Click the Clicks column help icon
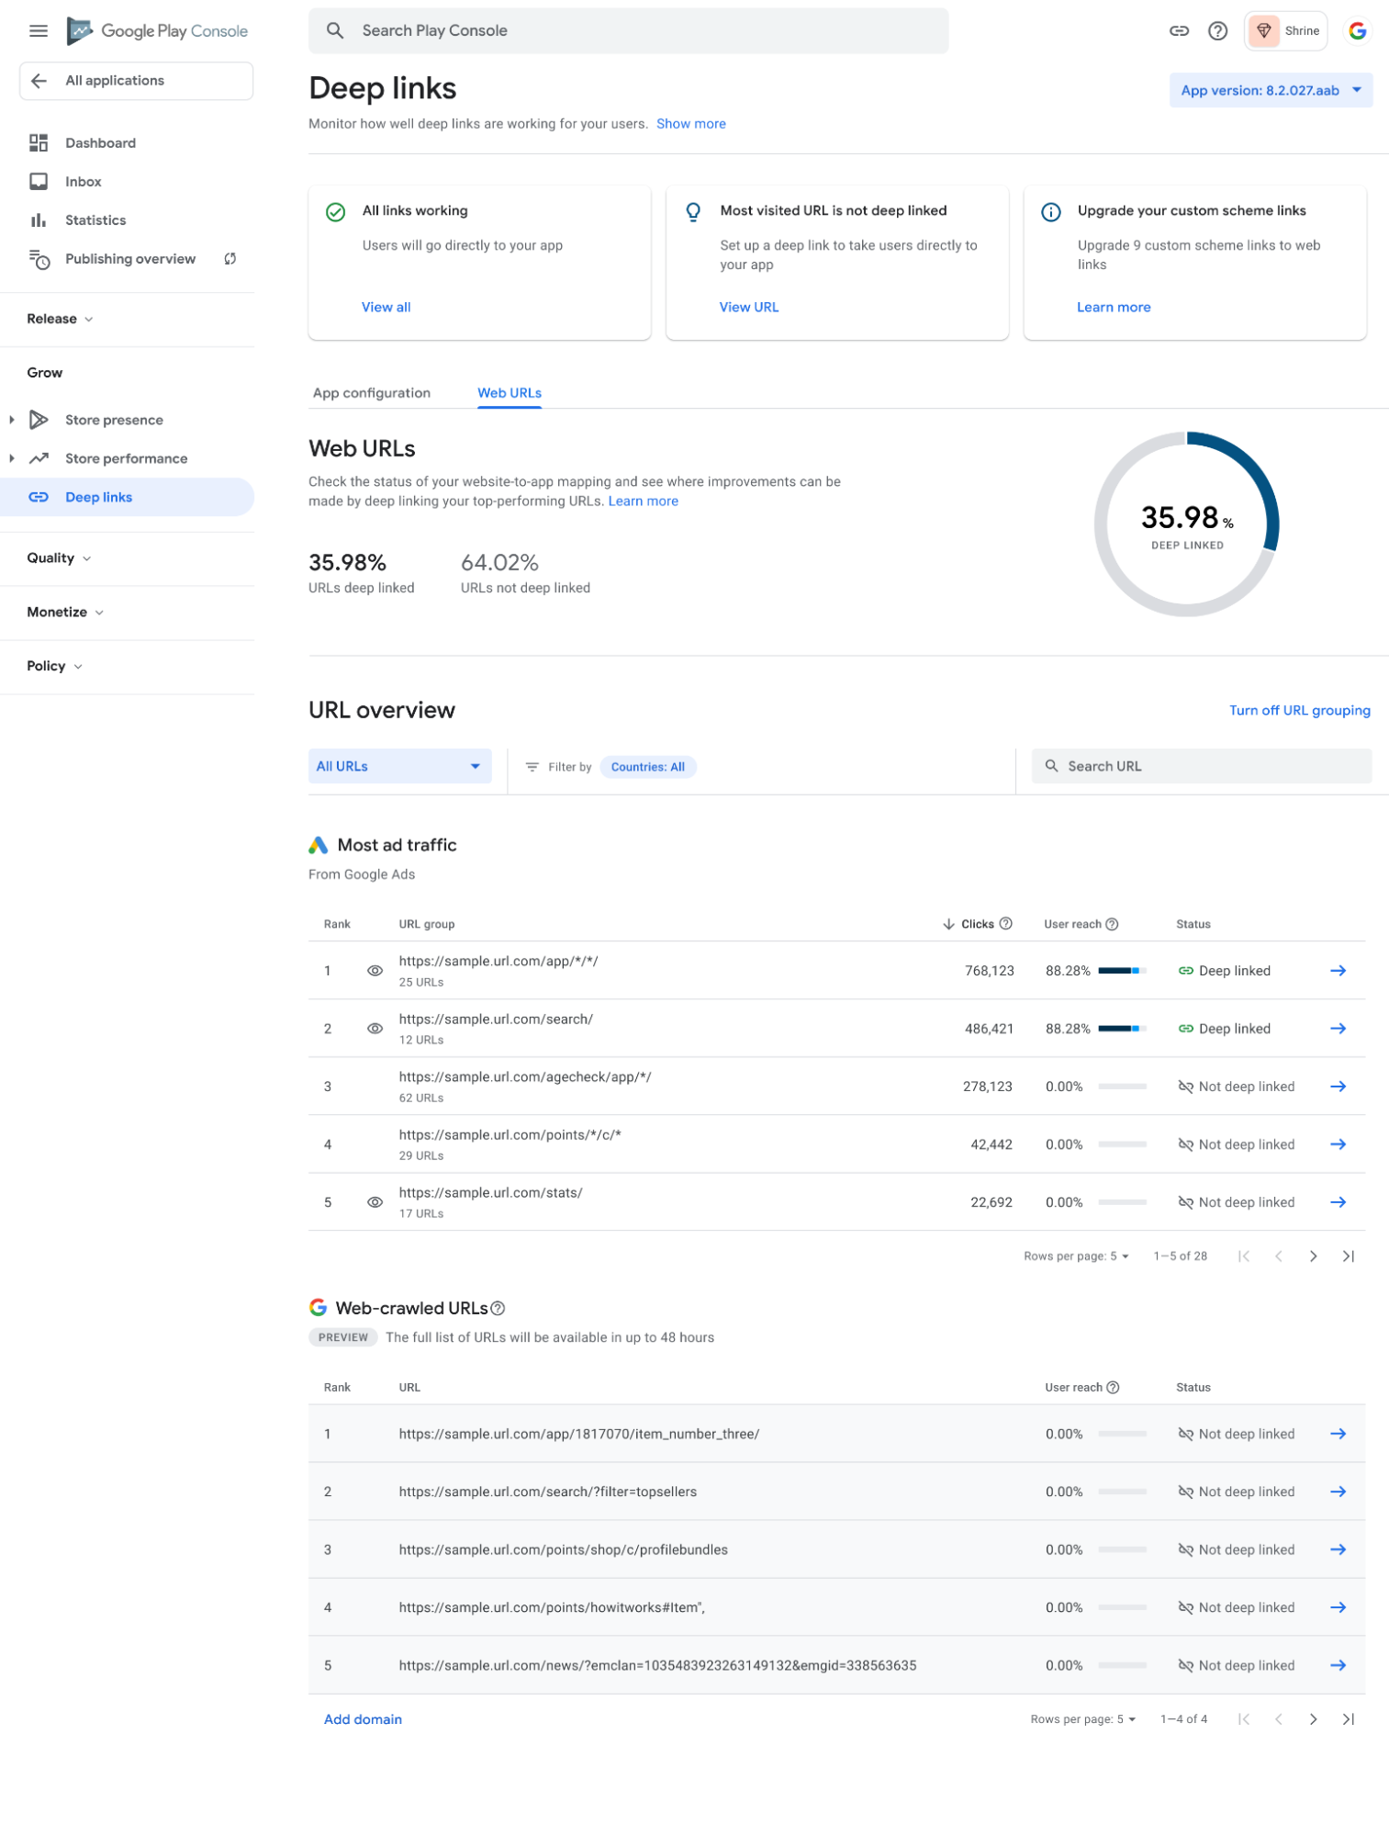Screen dimensions: 1389x1836 (x=1005, y=924)
